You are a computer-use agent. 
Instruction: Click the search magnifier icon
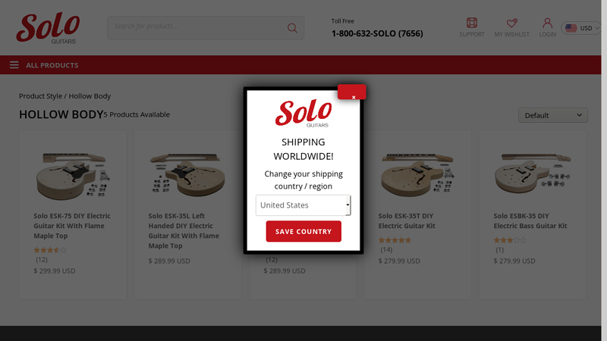click(x=292, y=28)
